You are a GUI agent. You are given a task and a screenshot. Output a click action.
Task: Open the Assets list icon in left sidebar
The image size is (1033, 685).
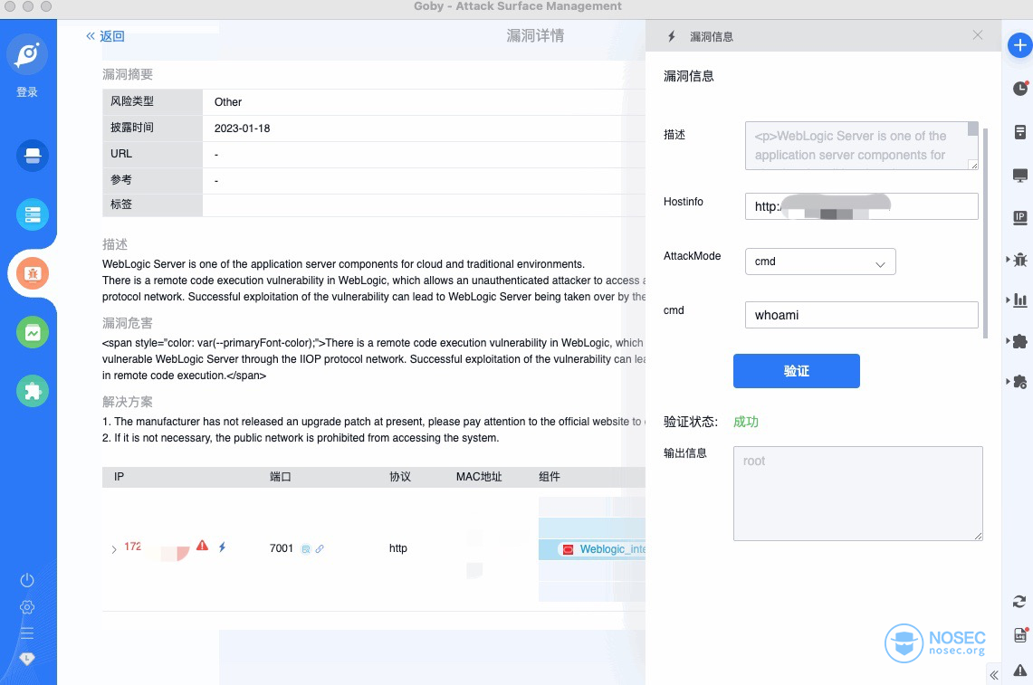(33, 214)
